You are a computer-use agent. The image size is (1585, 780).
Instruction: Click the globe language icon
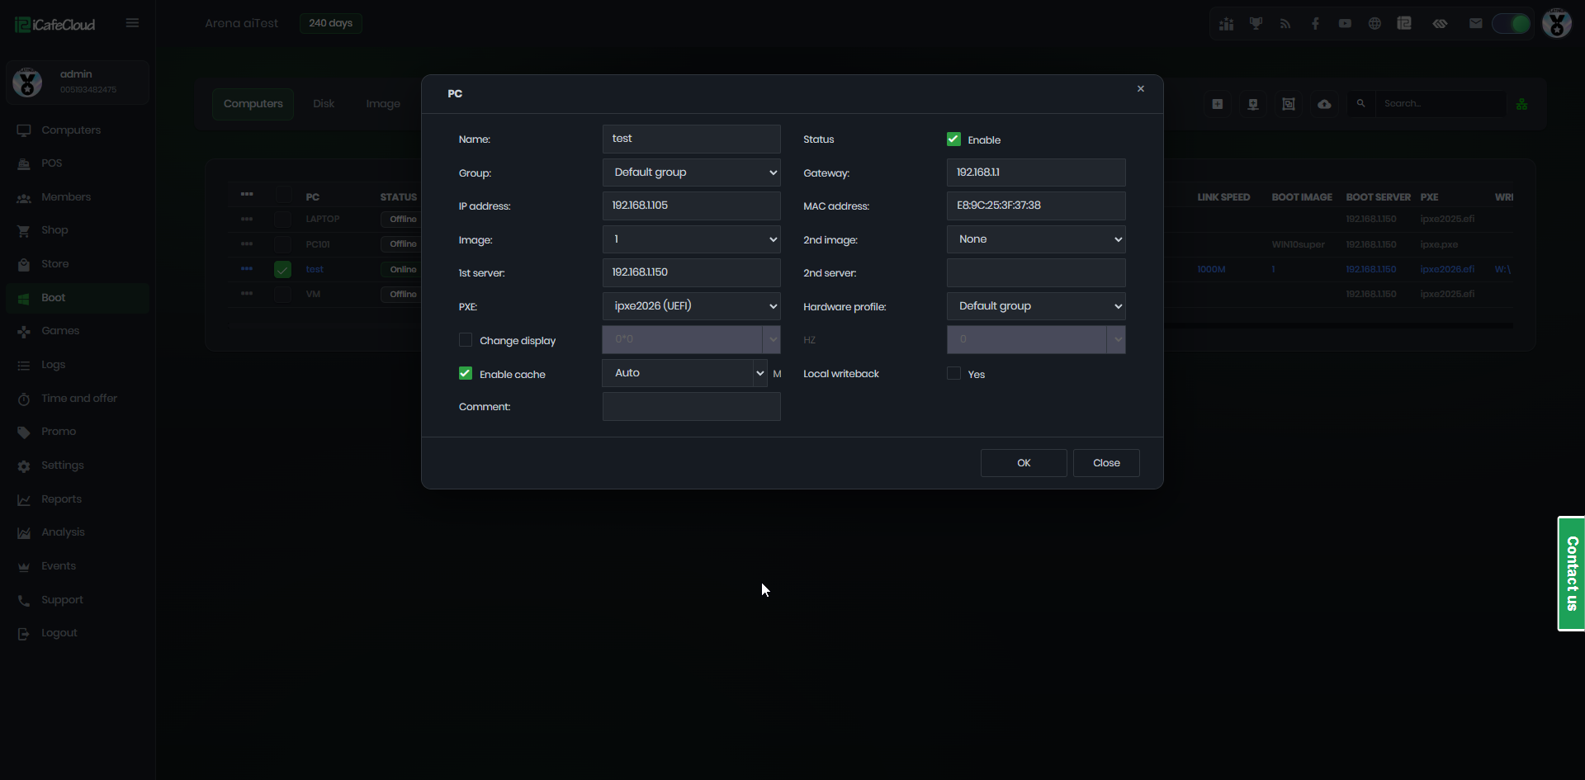pyautogui.click(x=1374, y=24)
